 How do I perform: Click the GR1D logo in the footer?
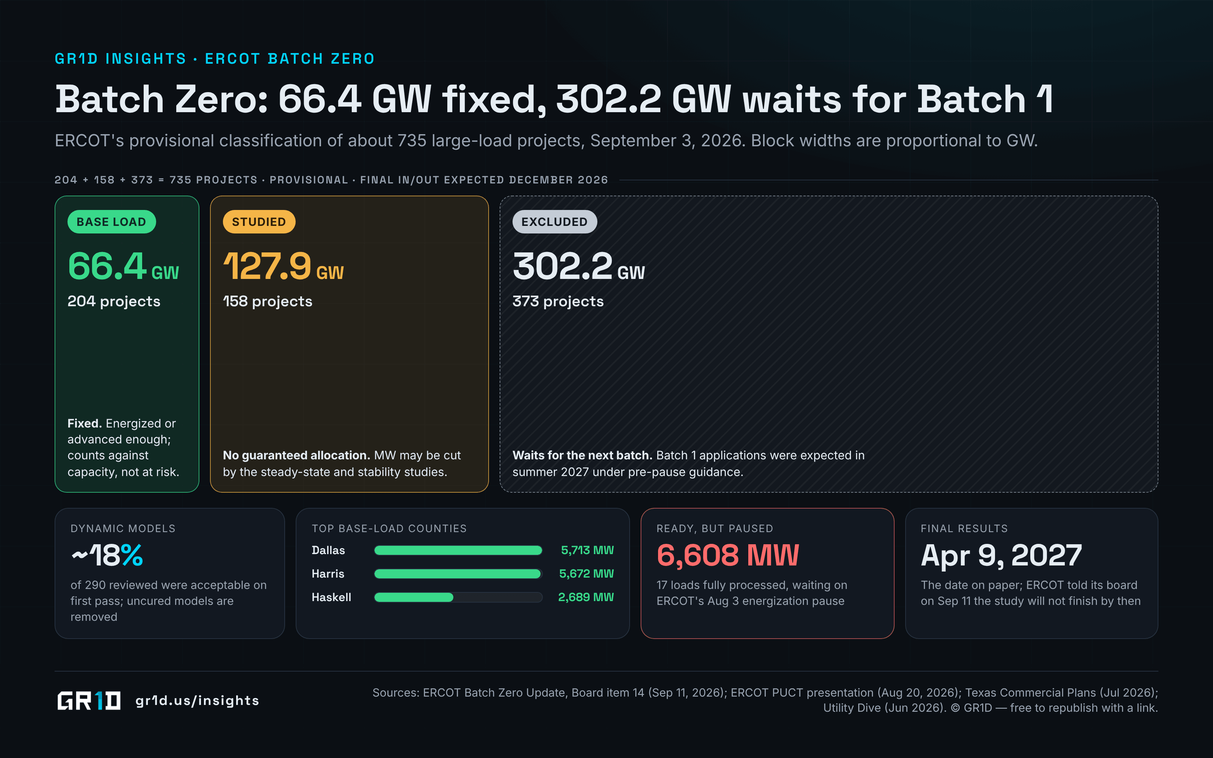(x=89, y=700)
